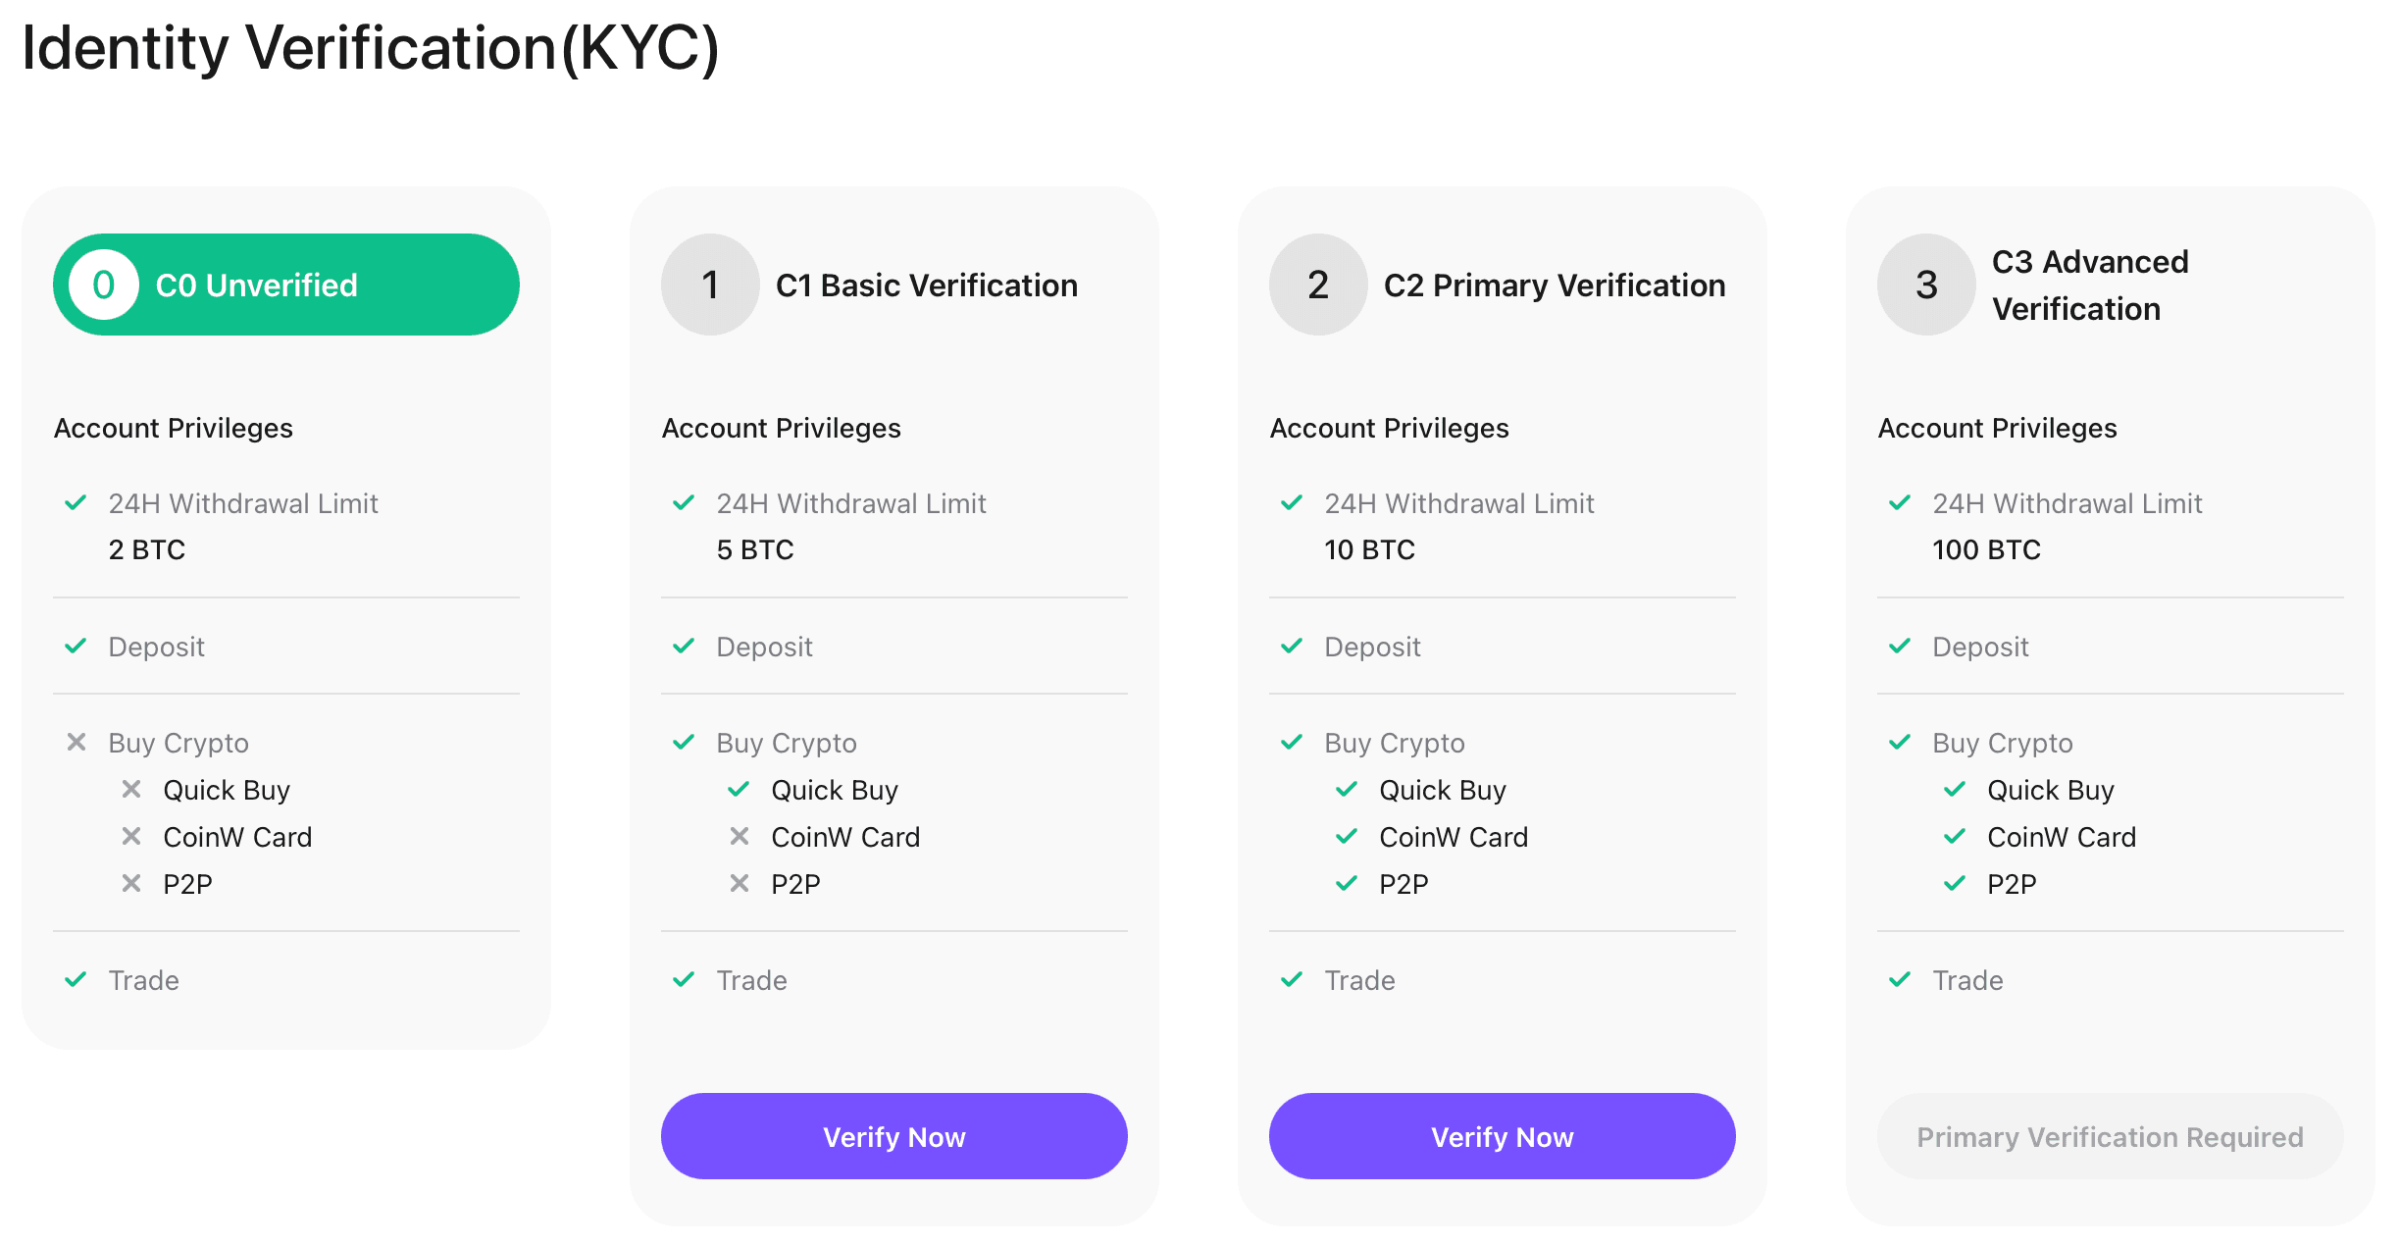Click the 100 BTC withdrawal limit value
Image resolution: width=2399 pixels, height=1246 pixels.
click(1986, 549)
